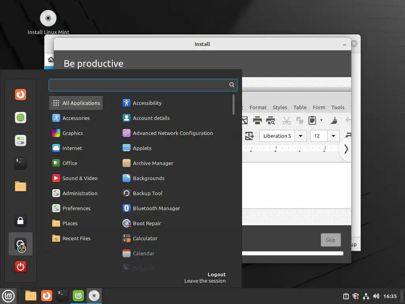Open the Administration category
This screenshot has width=405, height=304.
75,193
